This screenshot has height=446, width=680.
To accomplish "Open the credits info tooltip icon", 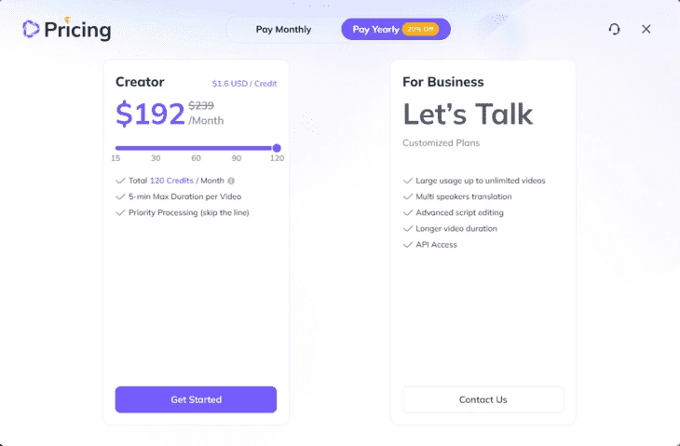I will click(x=231, y=181).
